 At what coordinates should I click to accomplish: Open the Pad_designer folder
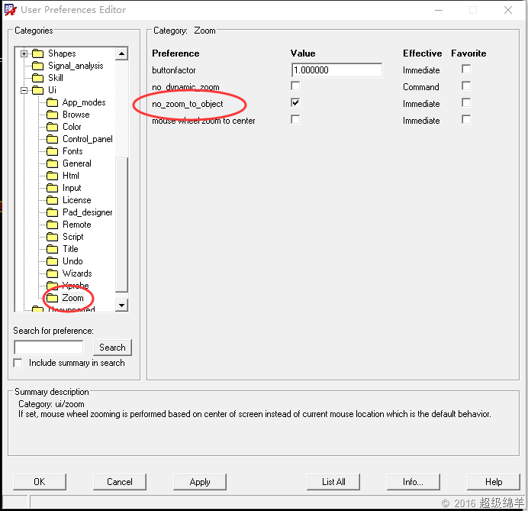[x=87, y=212]
